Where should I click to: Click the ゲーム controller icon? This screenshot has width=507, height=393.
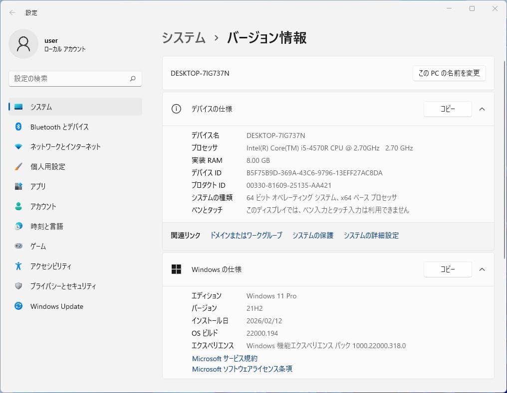point(18,246)
